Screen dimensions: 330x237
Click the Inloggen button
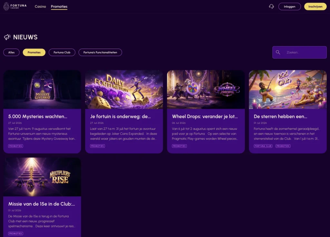(x=290, y=6)
